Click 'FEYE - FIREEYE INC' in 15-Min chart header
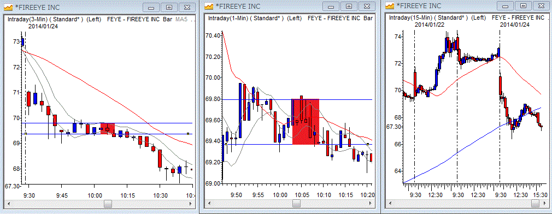The height and width of the screenshot is (214, 552). pyautogui.click(x=518, y=17)
